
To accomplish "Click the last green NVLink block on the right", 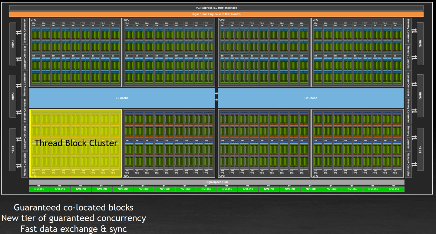I will [394, 189].
